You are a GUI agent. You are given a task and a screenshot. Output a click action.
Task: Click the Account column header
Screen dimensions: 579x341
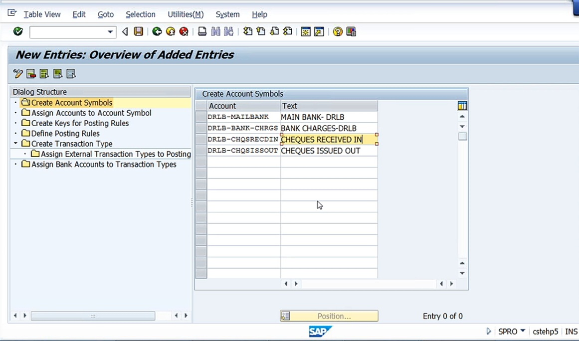coord(244,106)
